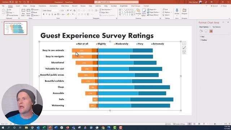Screen dimensions: 231x130
Task: Click the Increase Font Size icon
Action: pyautogui.click(x=68, y=10)
